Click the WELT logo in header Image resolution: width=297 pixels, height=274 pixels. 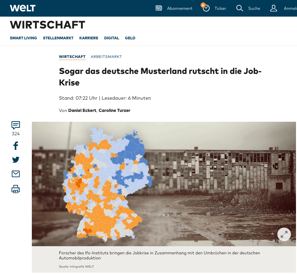tap(23, 8)
